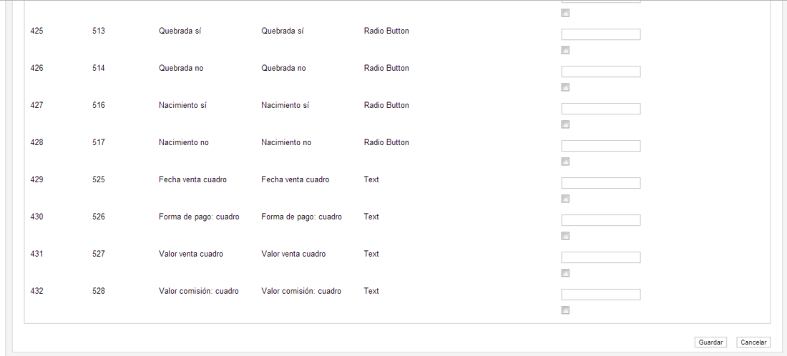Click the Cancelar button

point(753,342)
